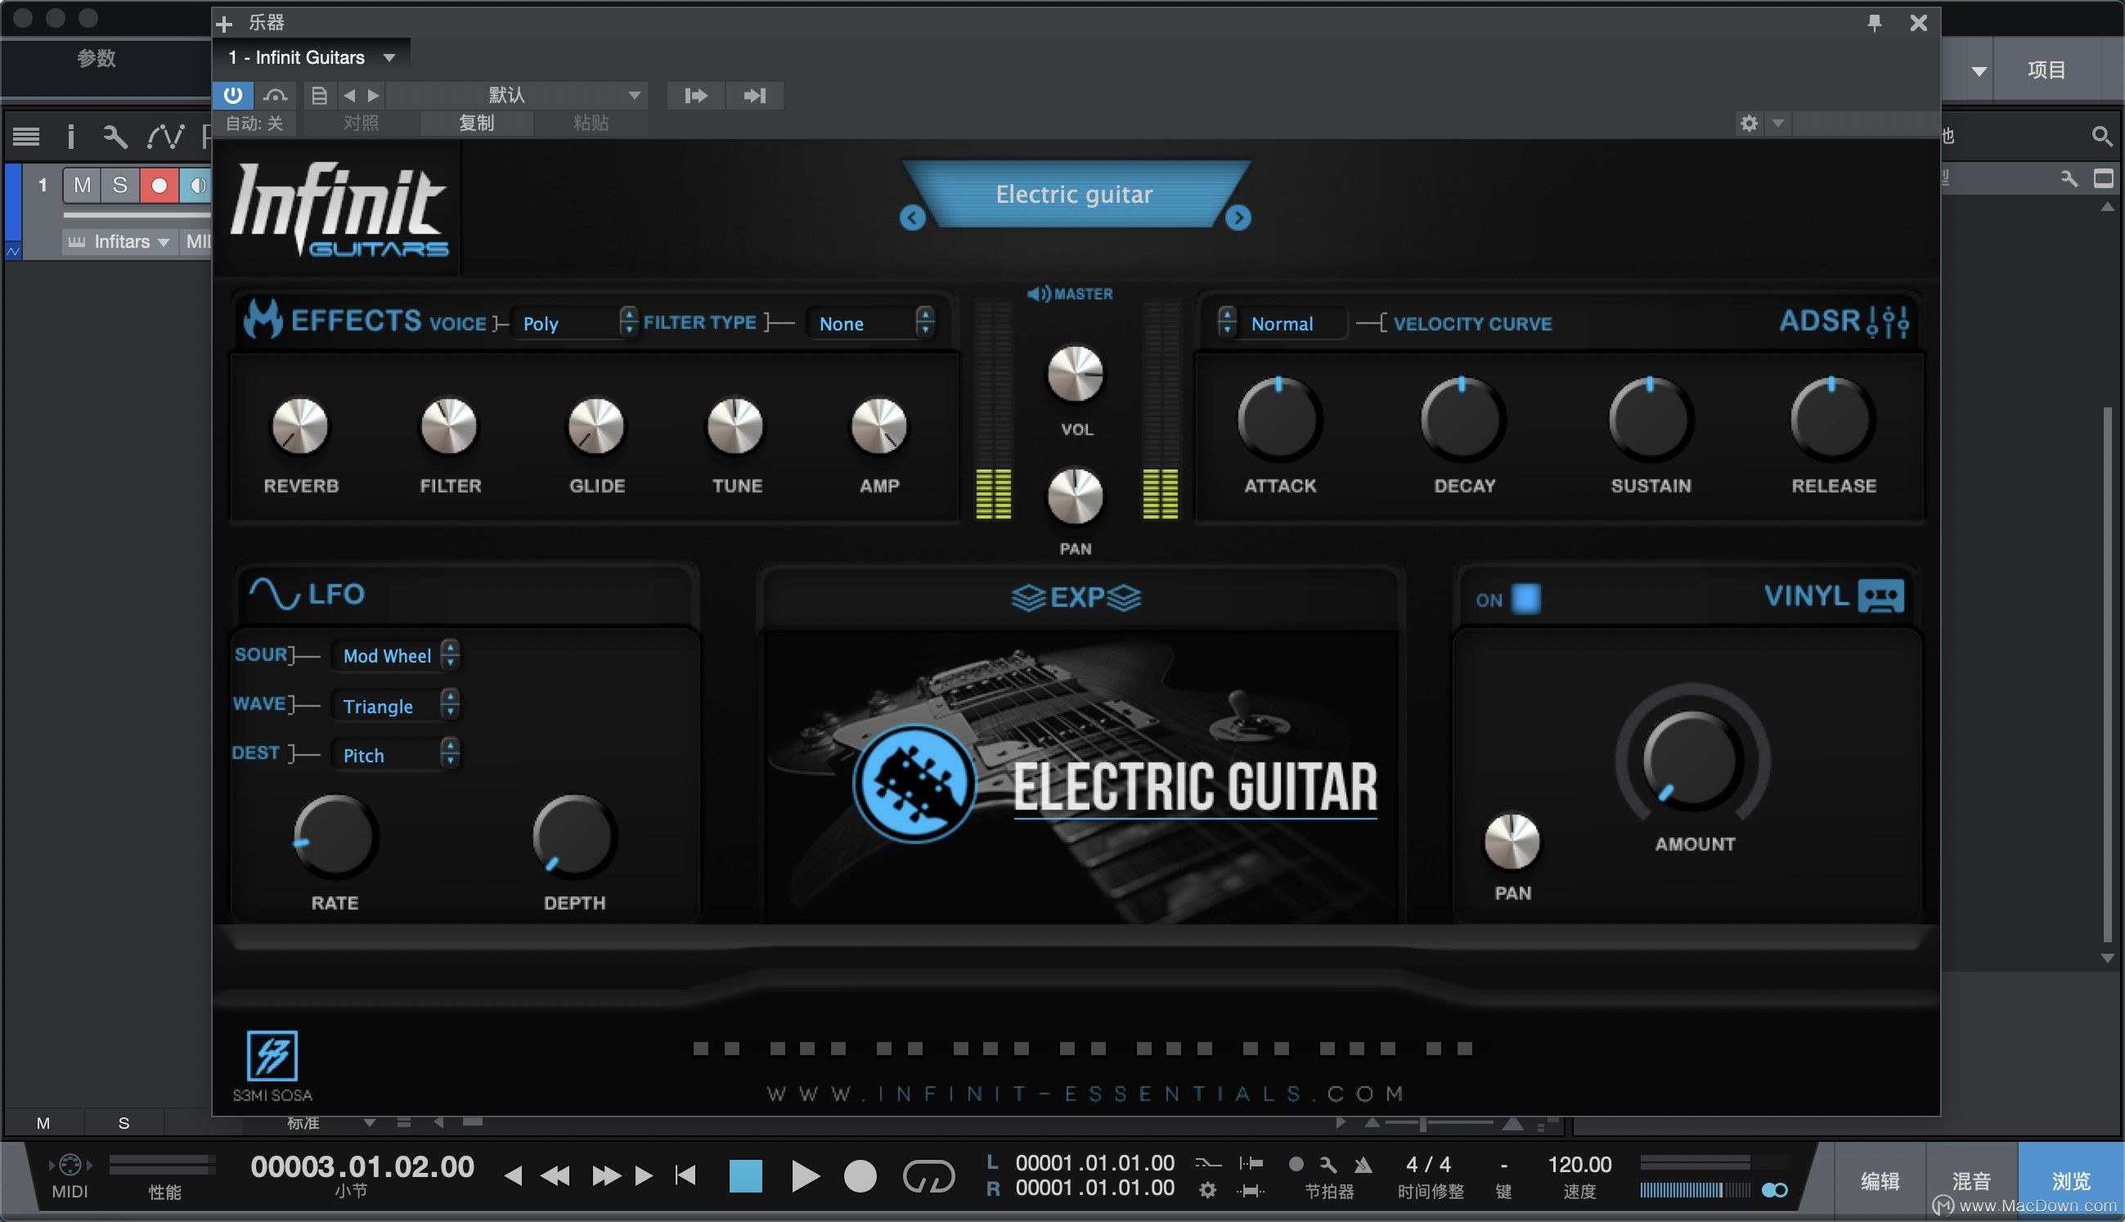This screenshot has height=1222, width=2125.
Task: Adjust the FILTER knob
Action: coord(449,425)
